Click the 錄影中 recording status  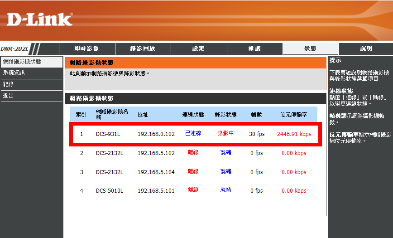point(225,133)
